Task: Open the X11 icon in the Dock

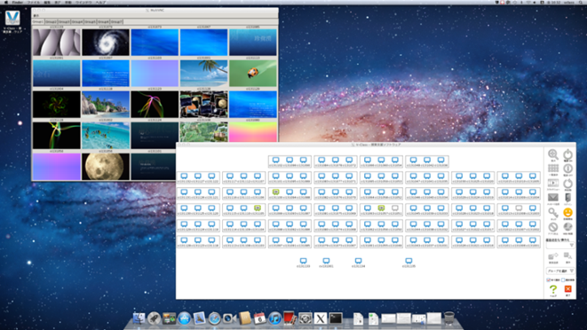Action: coord(320,318)
